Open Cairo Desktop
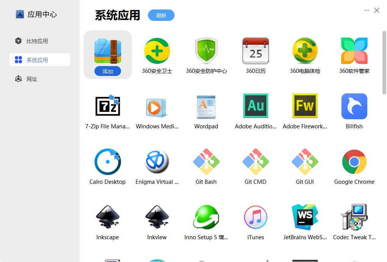387x262 pixels. pyautogui.click(x=107, y=161)
